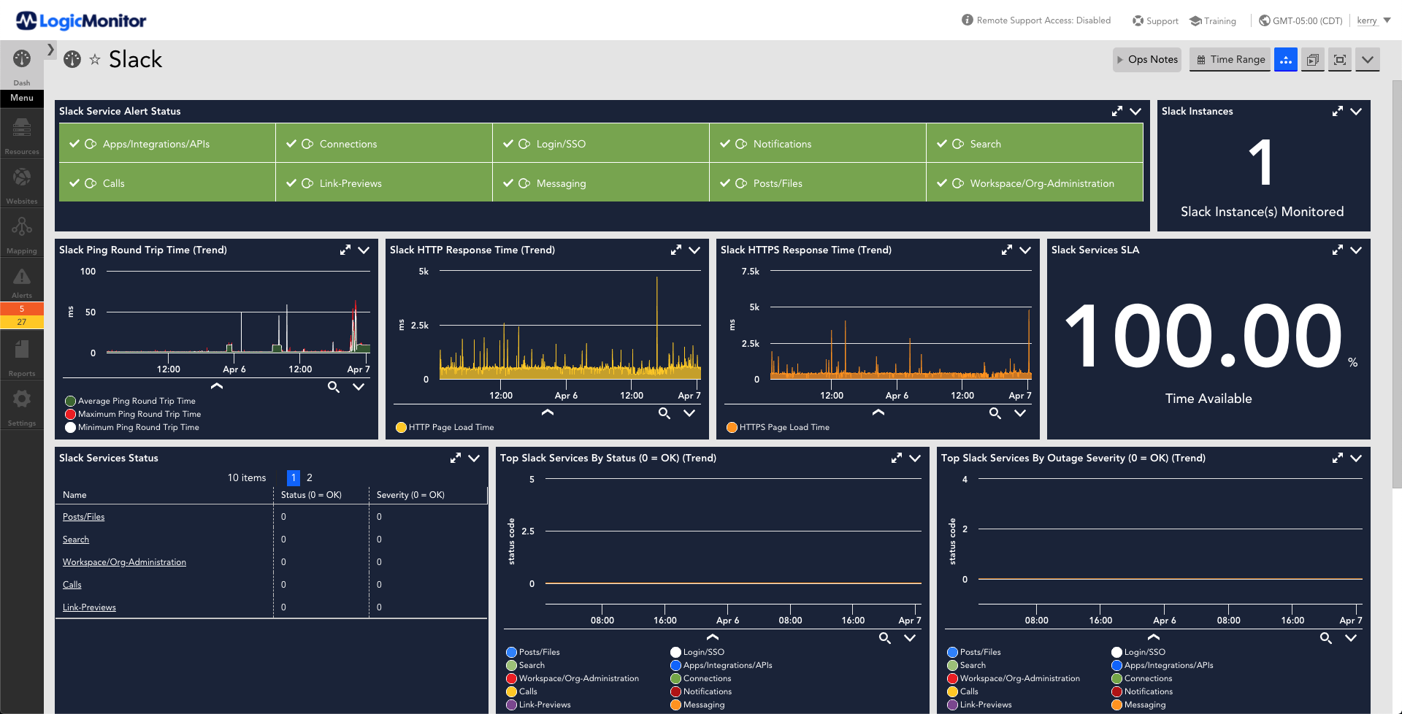Open the magnifier zoom on Slack Ping chart
Viewport: 1402px width, 714px height.
[x=334, y=387]
